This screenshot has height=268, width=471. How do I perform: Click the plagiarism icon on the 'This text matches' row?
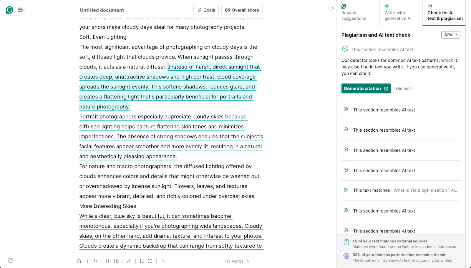[x=346, y=190]
